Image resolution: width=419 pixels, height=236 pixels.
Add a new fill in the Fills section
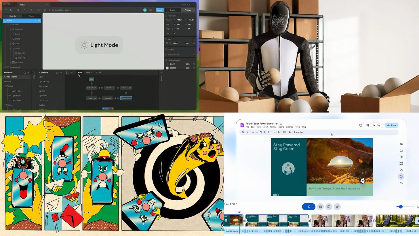[194, 39]
